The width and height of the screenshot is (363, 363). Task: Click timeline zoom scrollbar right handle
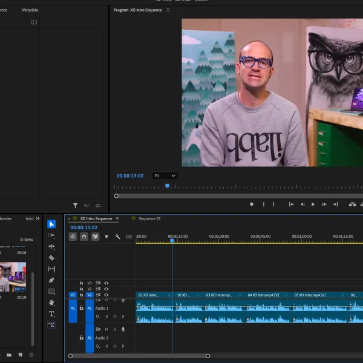click(208, 356)
